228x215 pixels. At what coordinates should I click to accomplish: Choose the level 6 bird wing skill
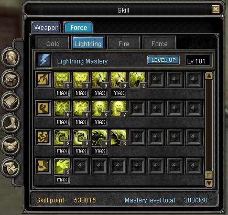[x=118, y=137]
